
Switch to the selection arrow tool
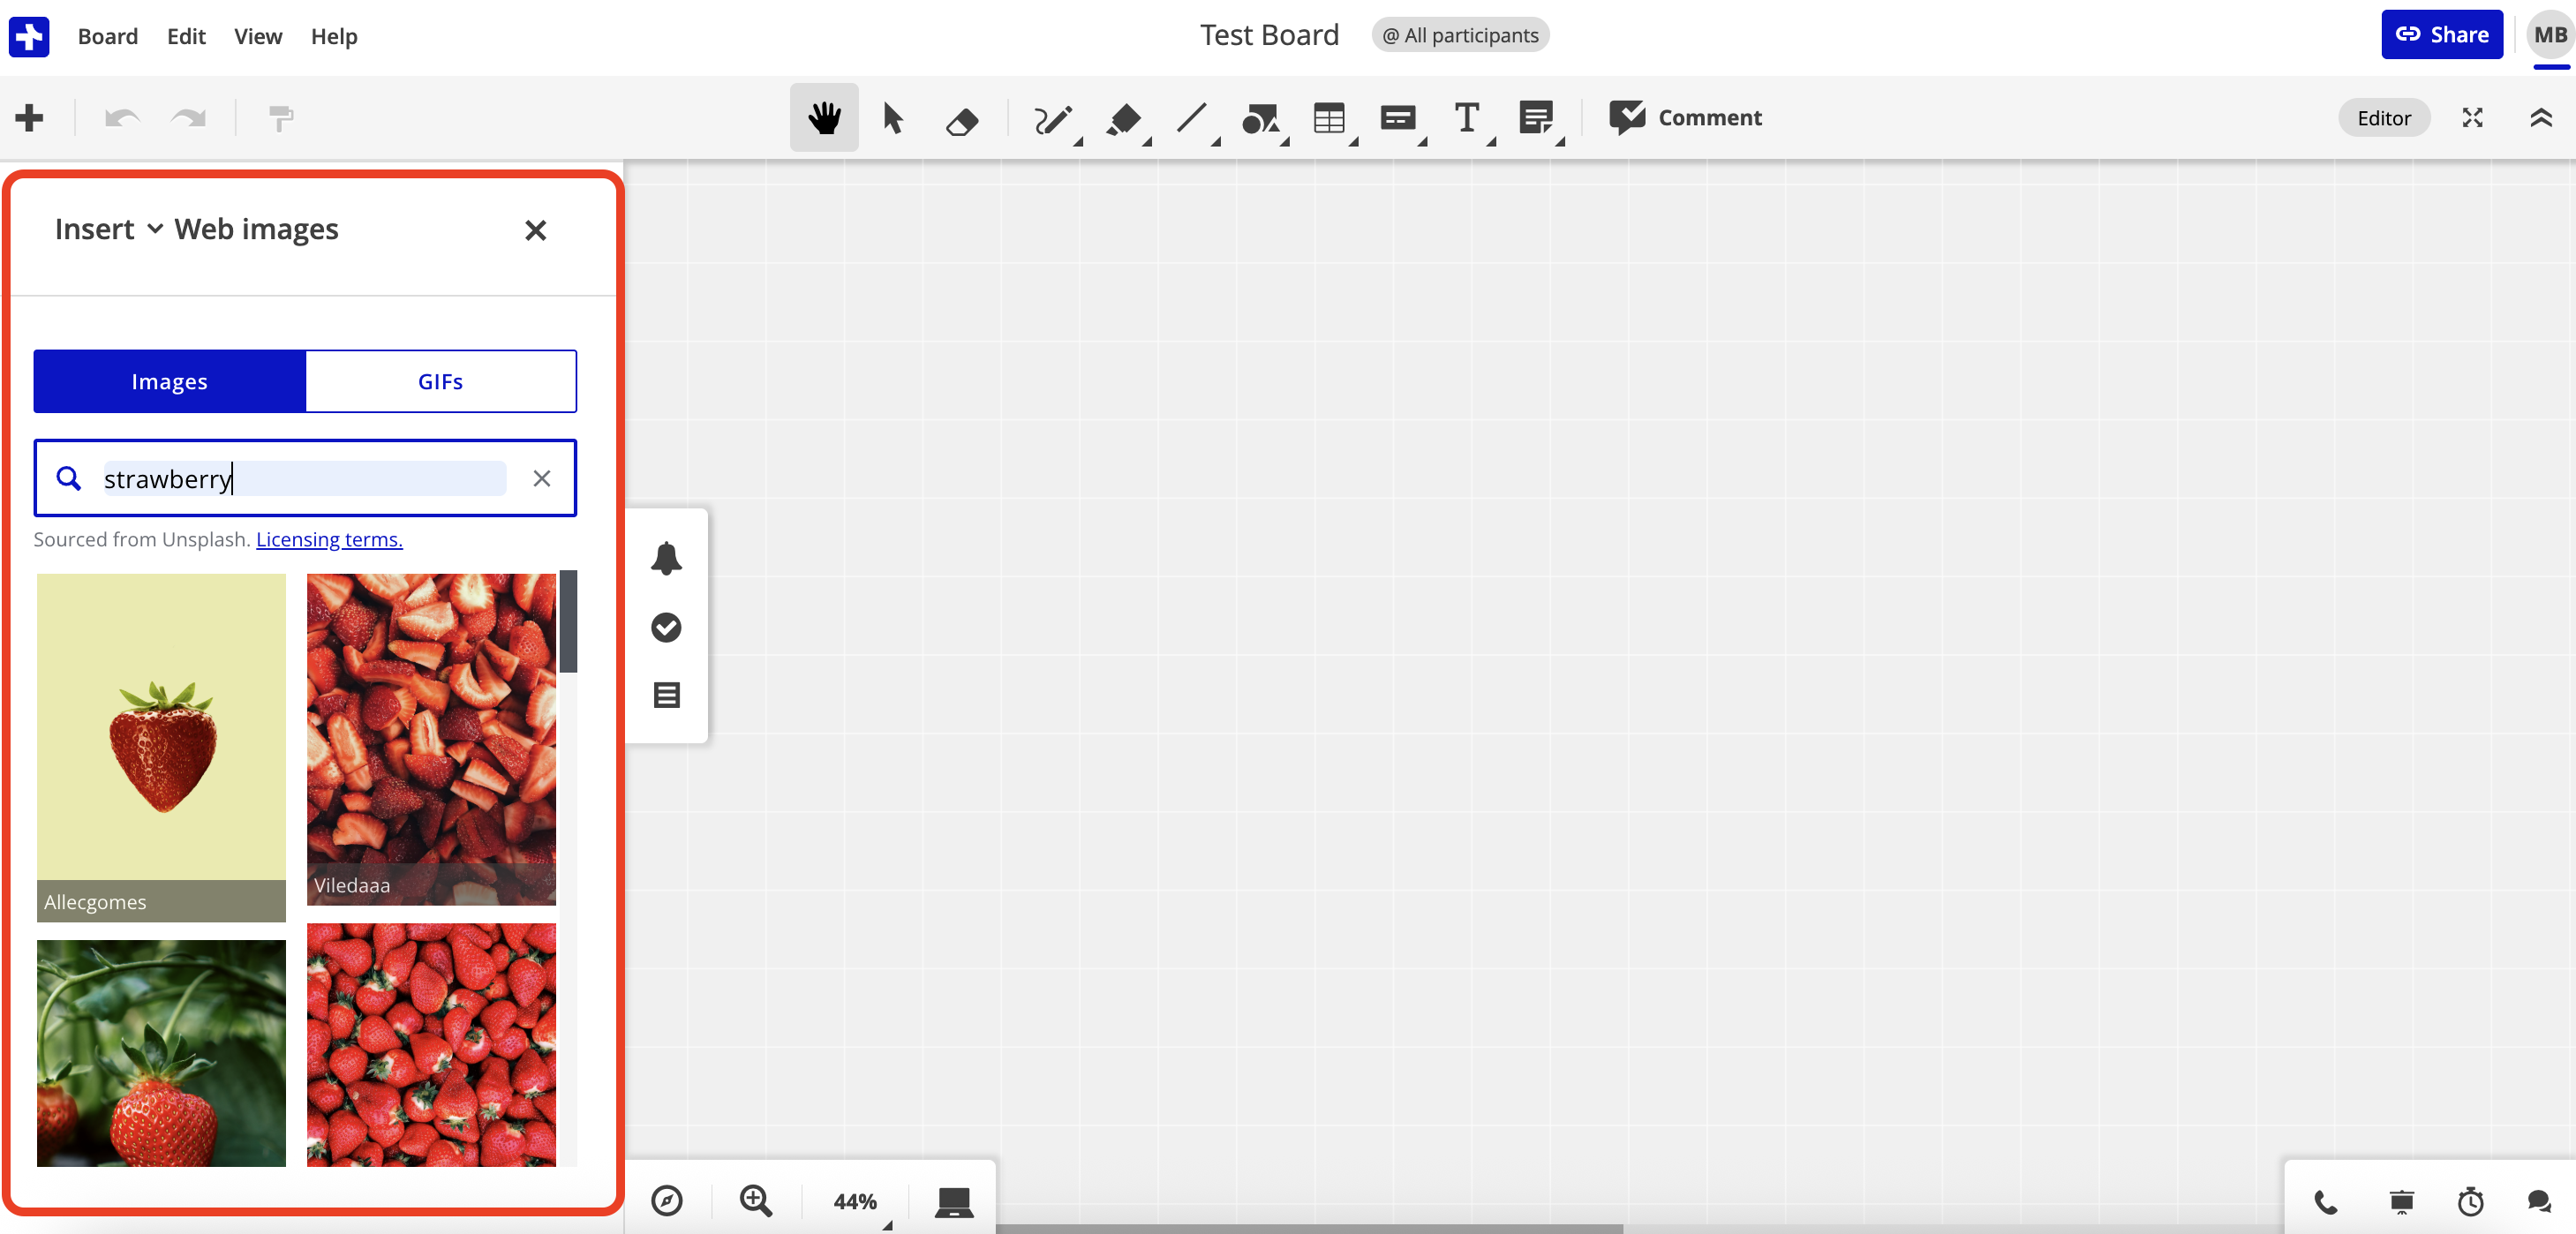(x=893, y=117)
